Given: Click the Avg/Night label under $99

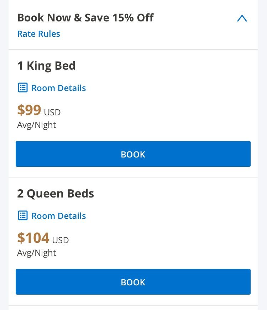Looking at the screenshot, I should pyautogui.click(x=36, y=125).
